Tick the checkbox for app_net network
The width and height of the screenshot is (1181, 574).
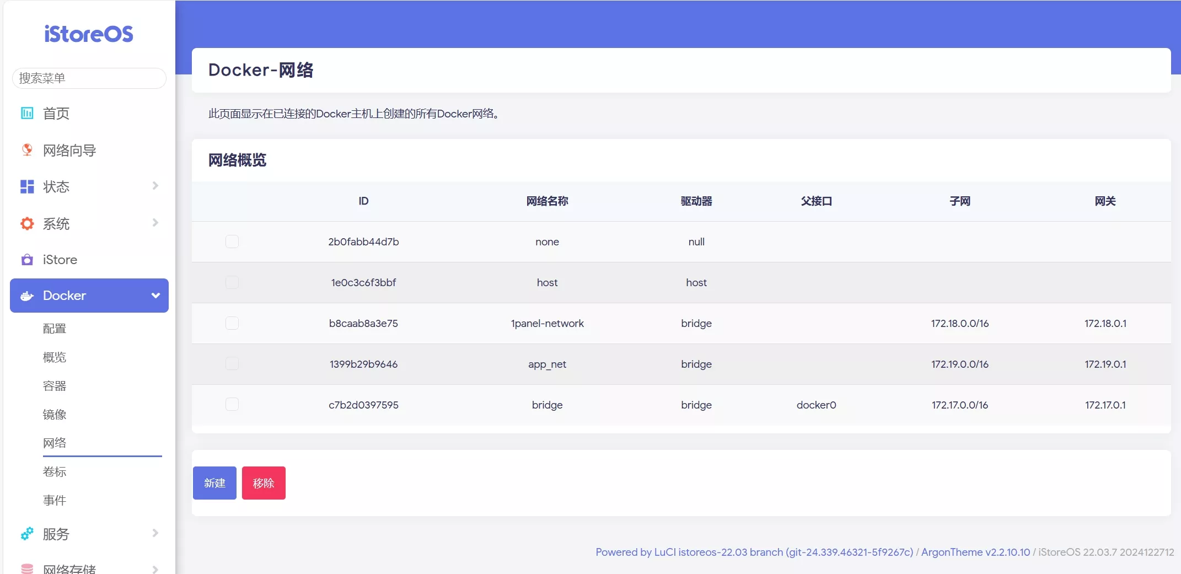click(232, 364)
